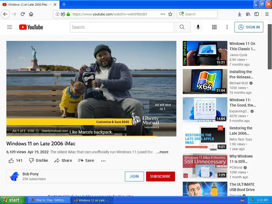Screen dimensions: 272x204
Task: Click the SUBSCRIBE button
Action: click(160, 176)
